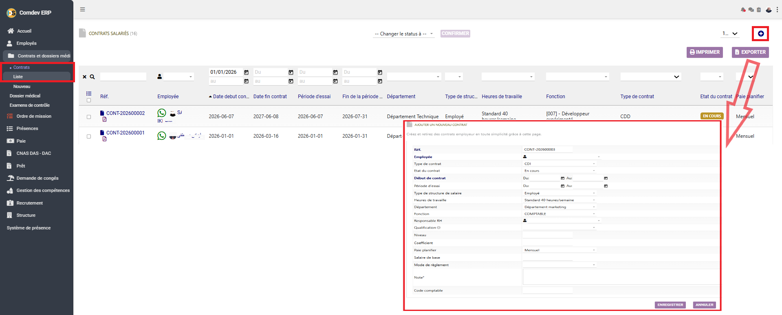This screenshot has height=315, width=782.
Task: Select all rows with header checkbox
Action: point(89,100)
